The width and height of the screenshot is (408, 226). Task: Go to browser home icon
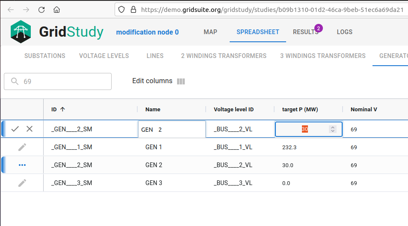click(56, 10)
